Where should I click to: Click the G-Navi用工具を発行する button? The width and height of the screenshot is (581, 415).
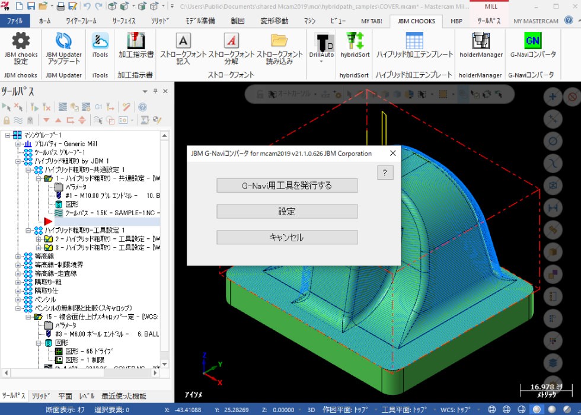coord(287,186)
